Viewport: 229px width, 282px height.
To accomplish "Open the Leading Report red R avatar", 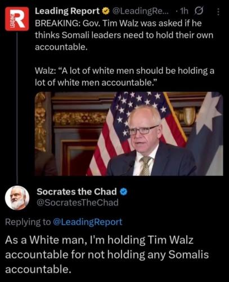I will (17, 19).
